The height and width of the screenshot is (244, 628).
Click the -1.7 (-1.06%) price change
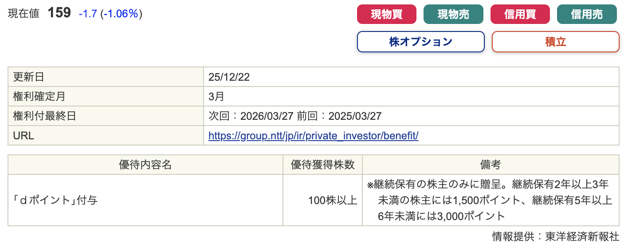tap(110, 14)
